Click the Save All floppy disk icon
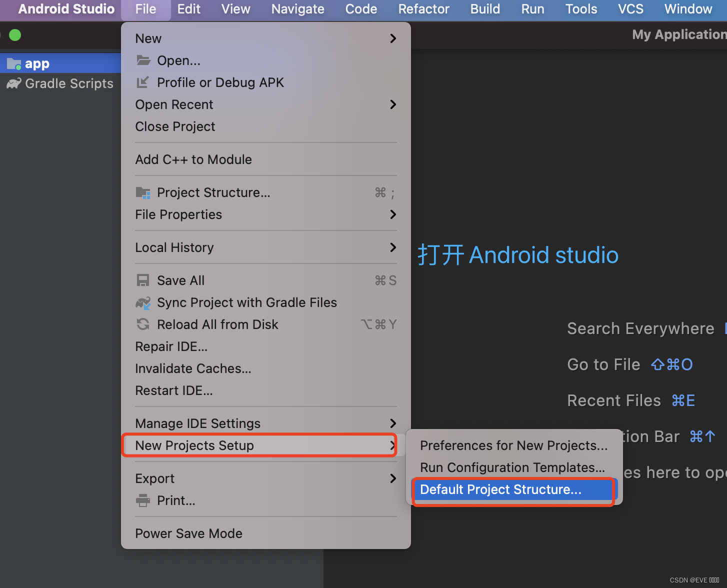This screenshot has height=588, width=727. pyautogui.click(x=143, y=280)
